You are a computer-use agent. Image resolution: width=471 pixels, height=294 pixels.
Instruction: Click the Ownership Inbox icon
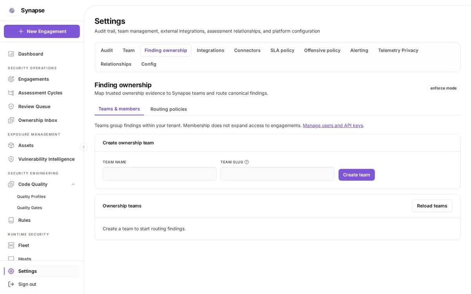11,120
